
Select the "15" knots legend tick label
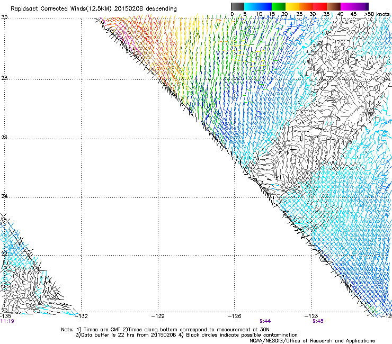pyautogui.click(x=272, y=14)
